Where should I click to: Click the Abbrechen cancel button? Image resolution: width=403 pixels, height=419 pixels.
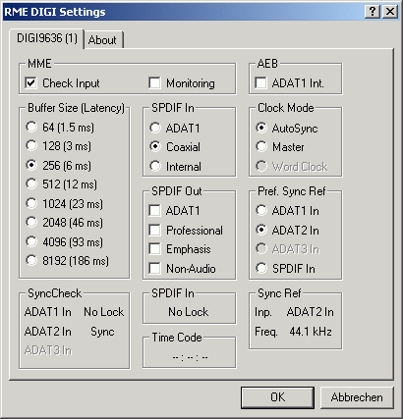[x=357, y=397]
